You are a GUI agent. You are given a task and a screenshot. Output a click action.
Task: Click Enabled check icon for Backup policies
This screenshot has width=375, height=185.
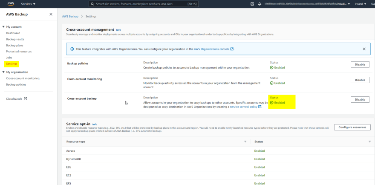[x=271, y=67]
